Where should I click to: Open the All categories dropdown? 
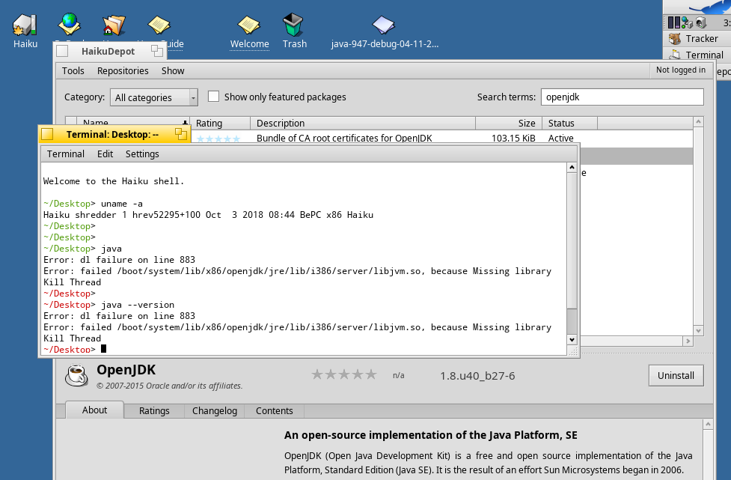[x=154, y=97]
